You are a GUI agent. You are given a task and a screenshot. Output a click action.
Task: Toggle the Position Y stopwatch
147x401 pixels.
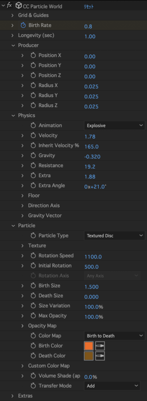coord(33,65)
